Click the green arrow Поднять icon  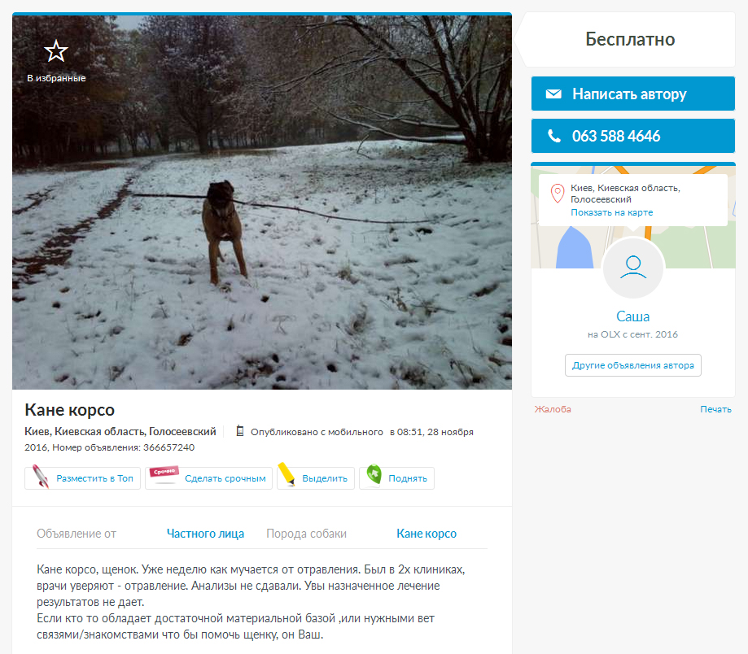pyautogui.click(x=374, y=474)
